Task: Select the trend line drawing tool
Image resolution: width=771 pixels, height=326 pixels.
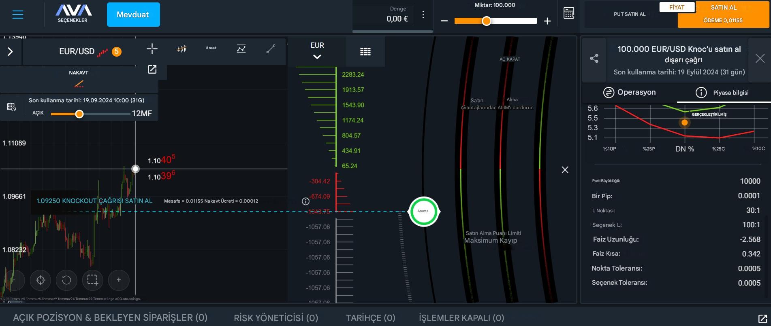Action: click(x=271, y=49)
